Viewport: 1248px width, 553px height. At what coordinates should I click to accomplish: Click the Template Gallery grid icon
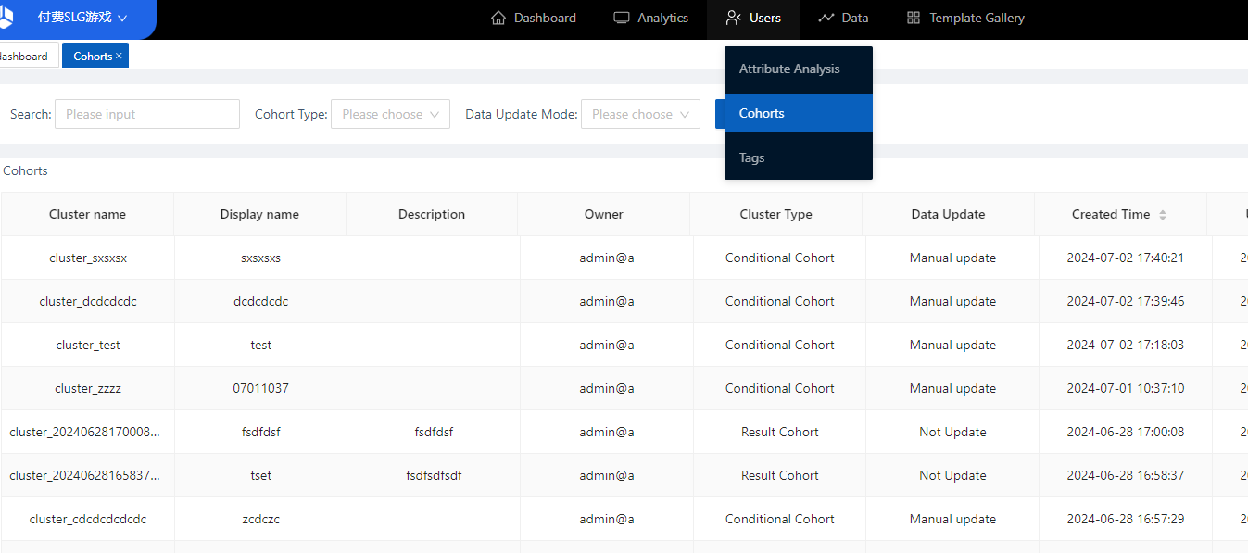pos(914,18)
